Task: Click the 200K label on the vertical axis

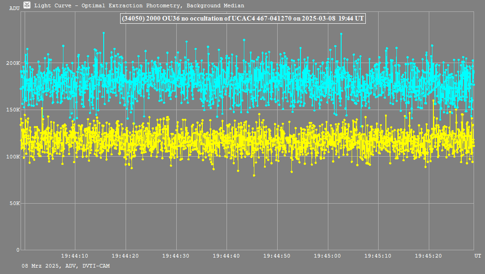Action: pyautogui.click(x=14, y=63)
